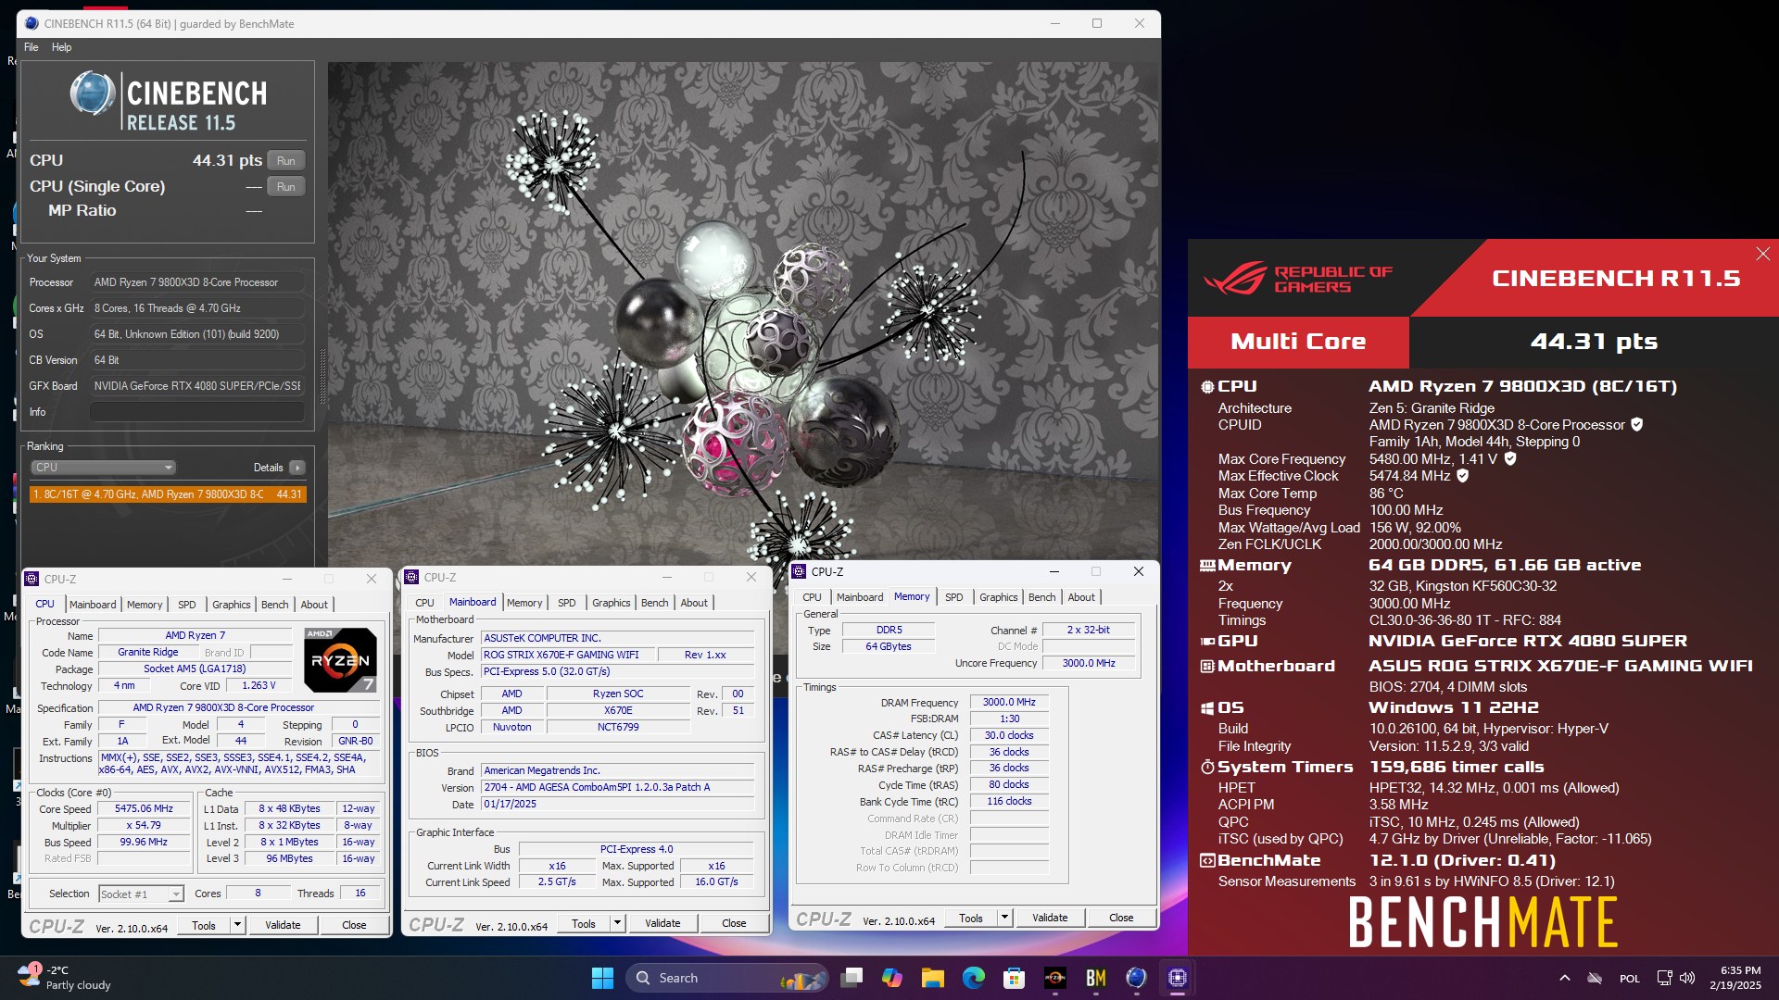
Task: Click Validate in middle CPU-Z window
Action: click(x=662, y=923)
